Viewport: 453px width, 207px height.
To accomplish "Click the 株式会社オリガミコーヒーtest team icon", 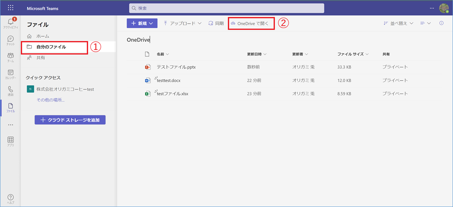I will tap(30, 89).
